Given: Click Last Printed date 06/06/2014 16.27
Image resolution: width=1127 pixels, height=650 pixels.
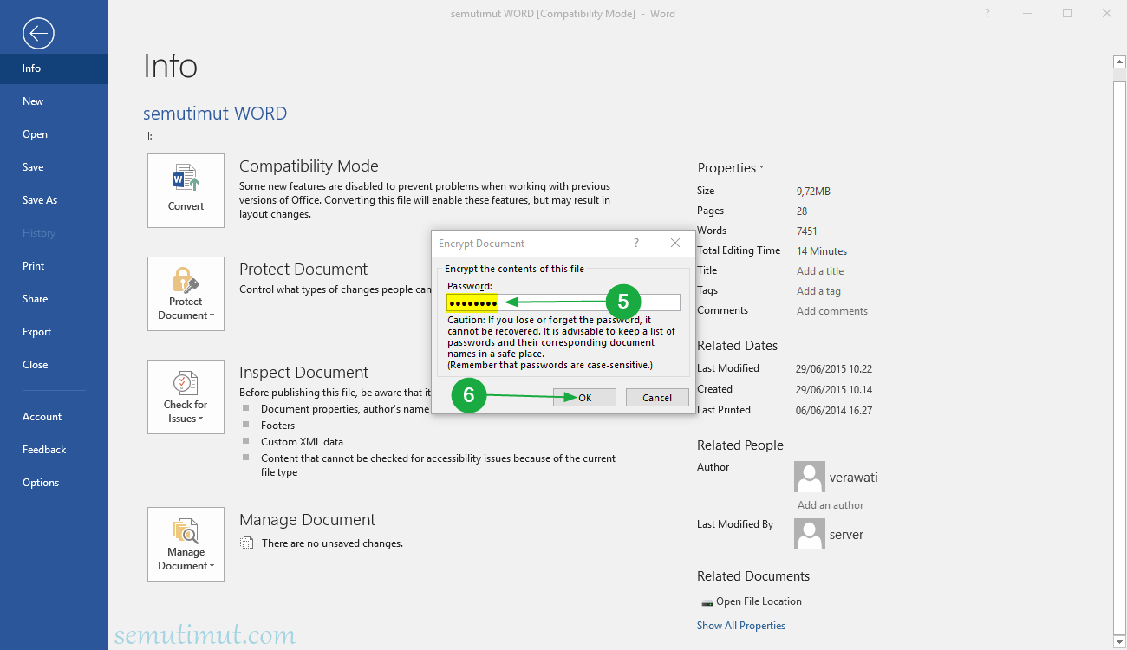Looking at the screenshot, I should (833, 411).
